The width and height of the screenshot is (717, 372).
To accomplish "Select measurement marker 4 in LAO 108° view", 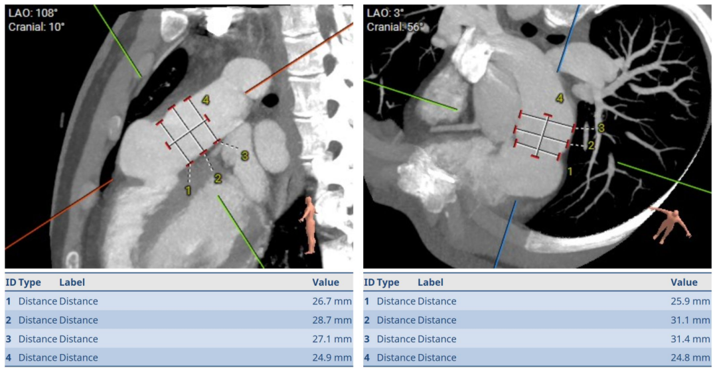I will (206, 99).
